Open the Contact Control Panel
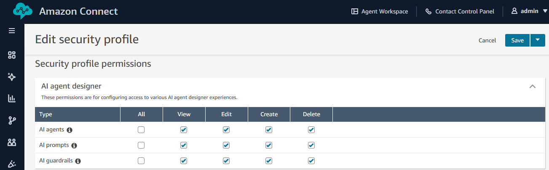Viewport: 549px width, 170px height. [459, 11]
